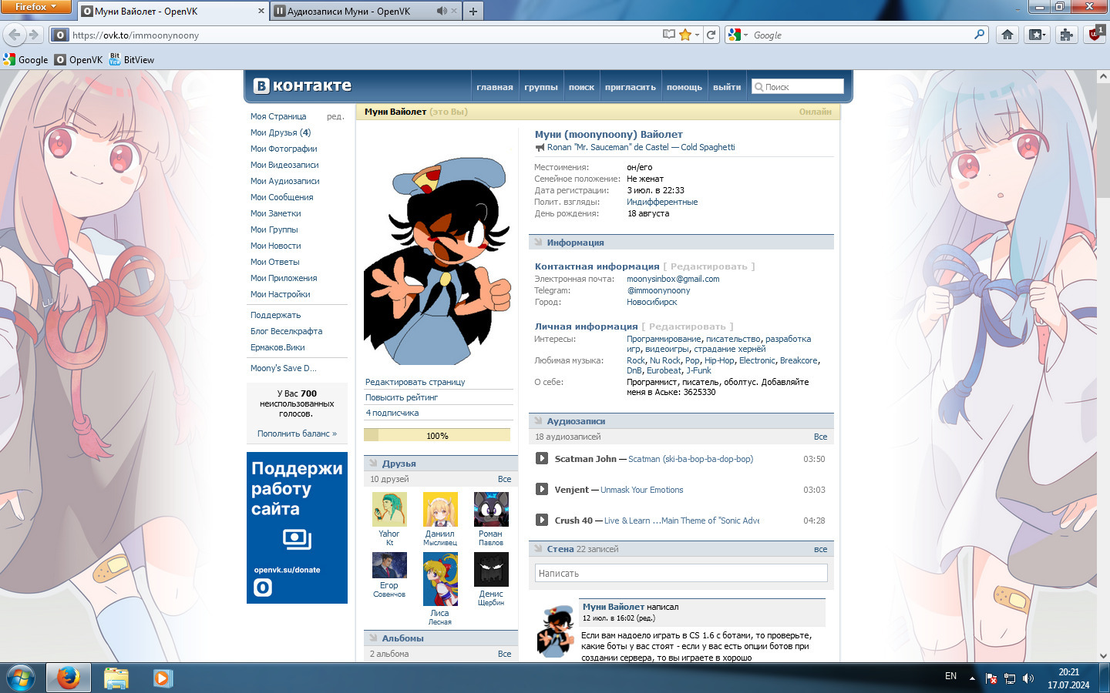
Task: Collapse the Аудиозаписи section header
Action: [x=538, y=421]
